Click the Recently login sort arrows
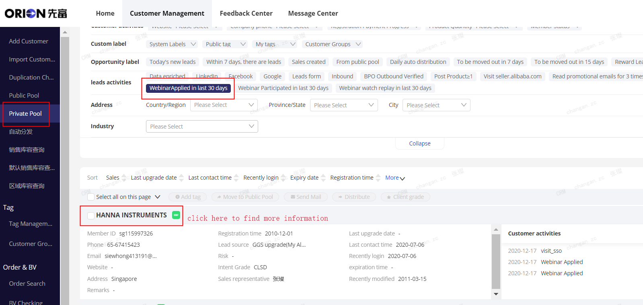This screenshot has height=305, width=643. (x=283, y=178)
